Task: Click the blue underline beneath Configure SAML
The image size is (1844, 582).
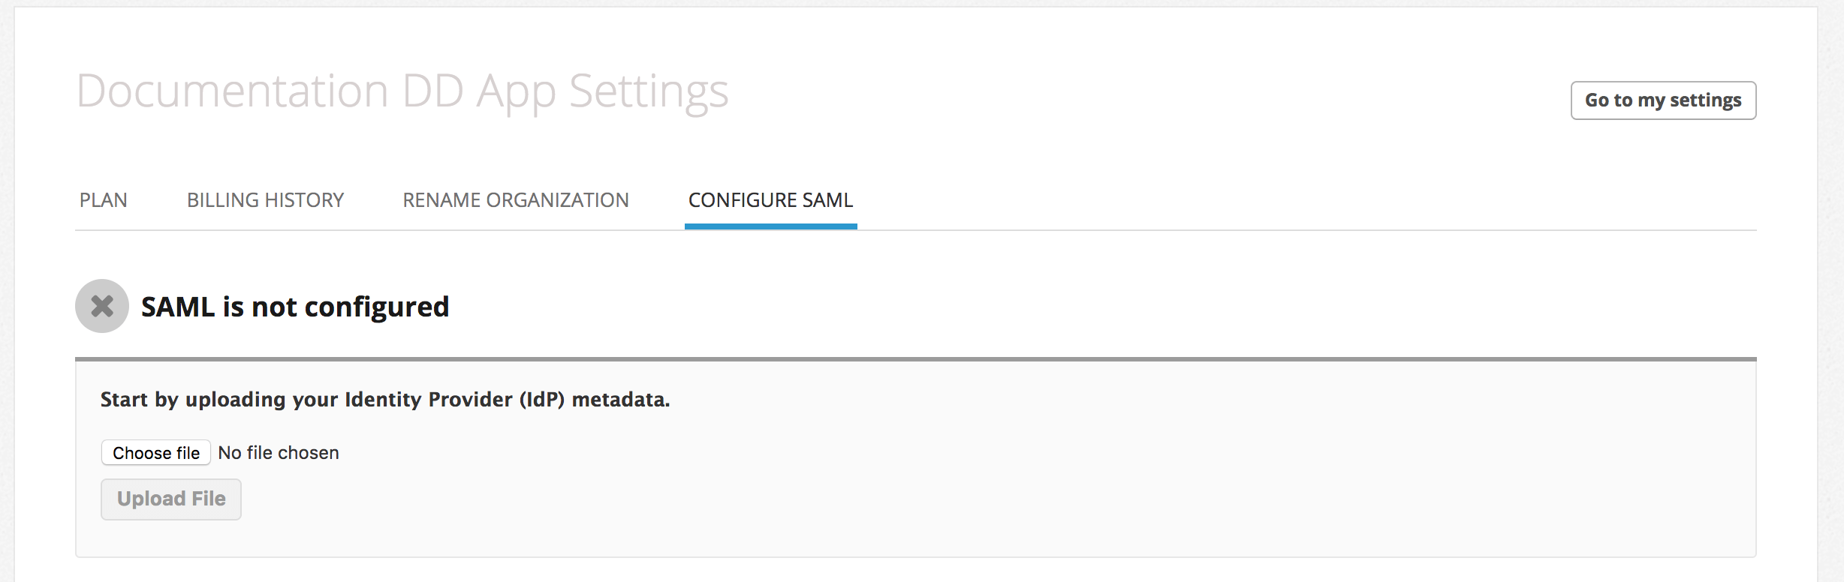Action: 771,226
